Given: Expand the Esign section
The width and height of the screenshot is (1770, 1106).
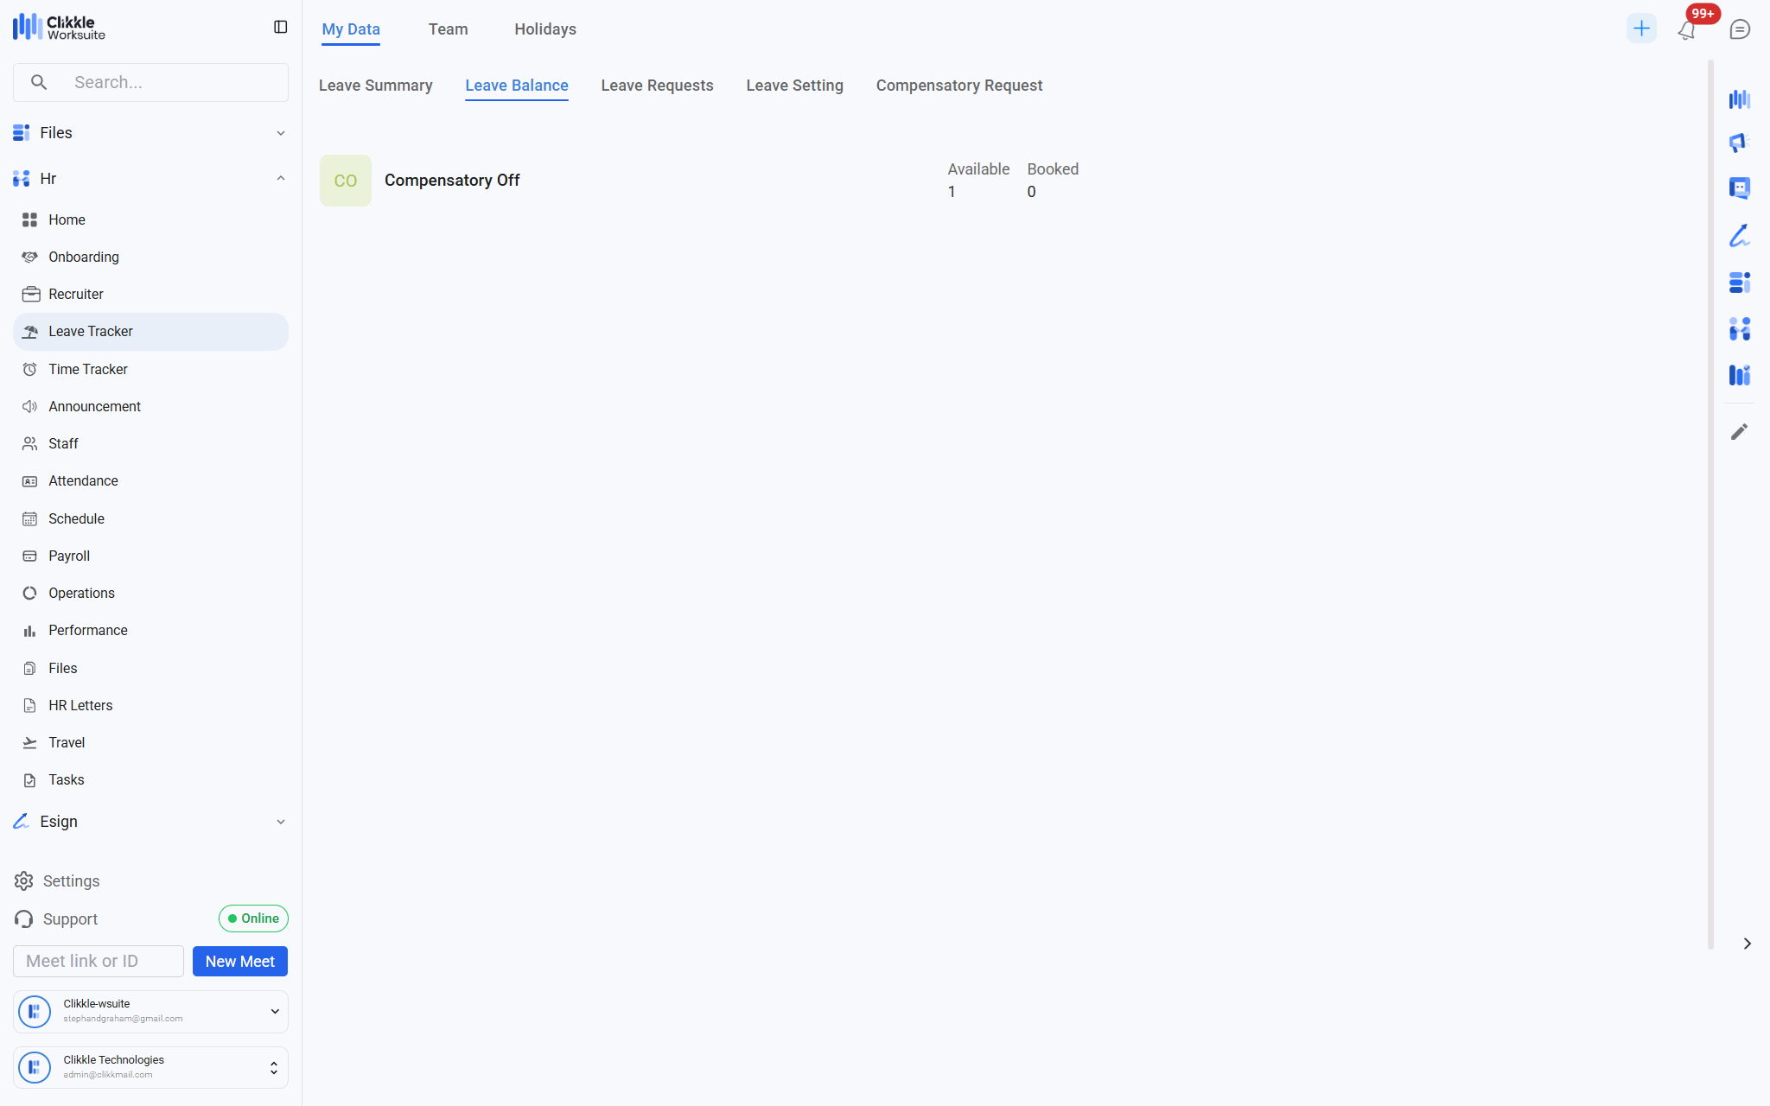Looking at the screenshot, I should (x=280, y=822).
